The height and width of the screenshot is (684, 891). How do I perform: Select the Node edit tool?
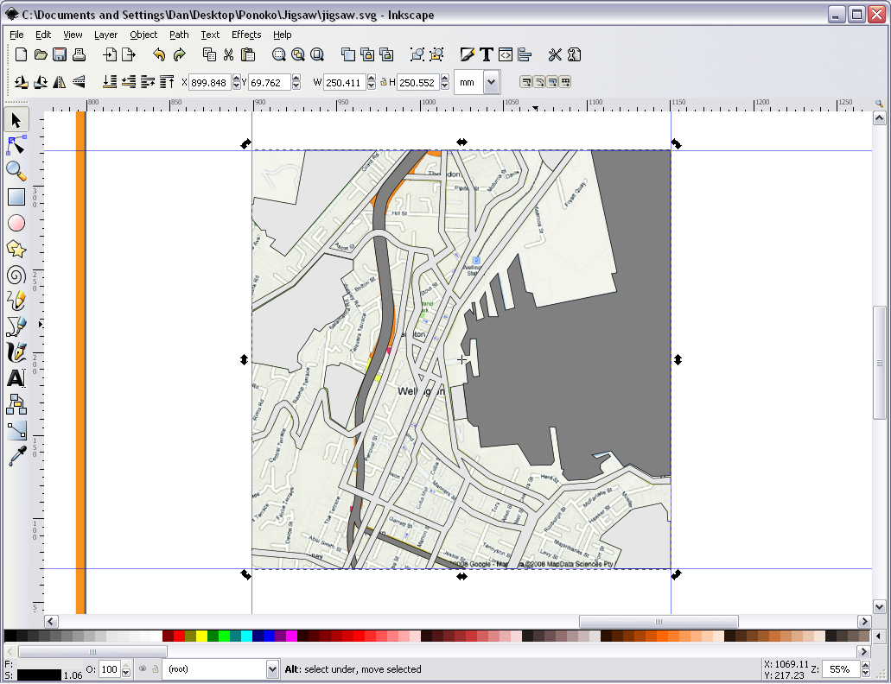(x=16, y=146)
